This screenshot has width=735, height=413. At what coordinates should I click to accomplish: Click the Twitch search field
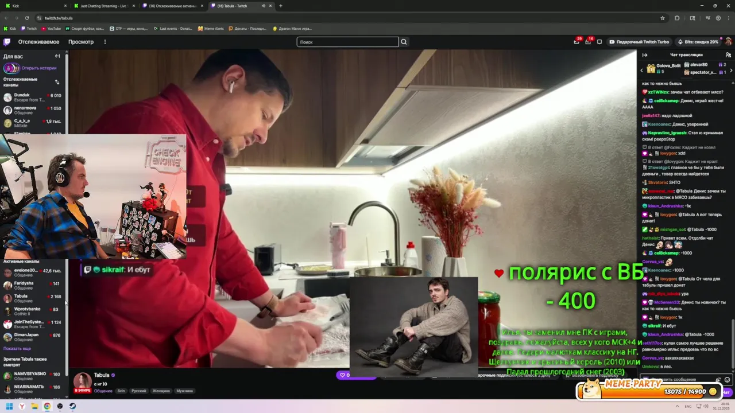[347, 42]
